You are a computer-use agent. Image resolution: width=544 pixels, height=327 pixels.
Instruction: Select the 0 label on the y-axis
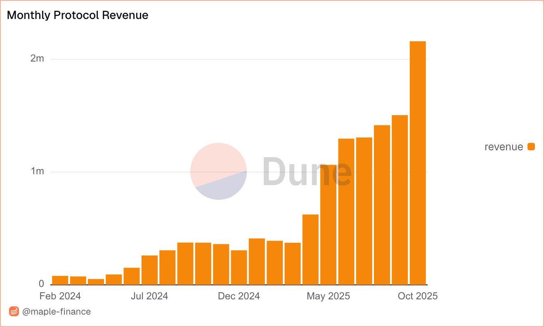point(42,283)
